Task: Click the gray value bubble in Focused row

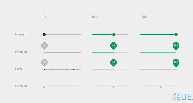Action: pos(44,46)
